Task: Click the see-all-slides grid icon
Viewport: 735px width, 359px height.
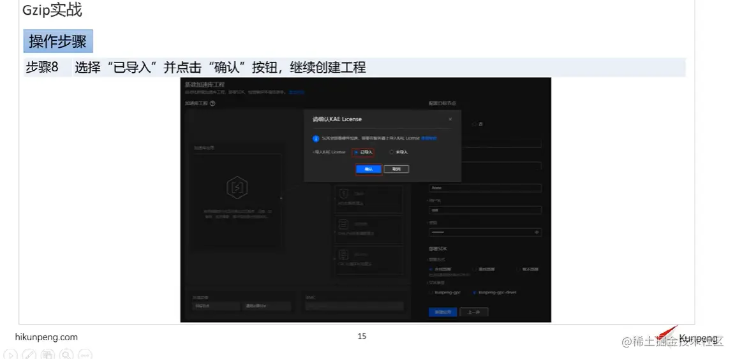Action: [x=48, y=355]
